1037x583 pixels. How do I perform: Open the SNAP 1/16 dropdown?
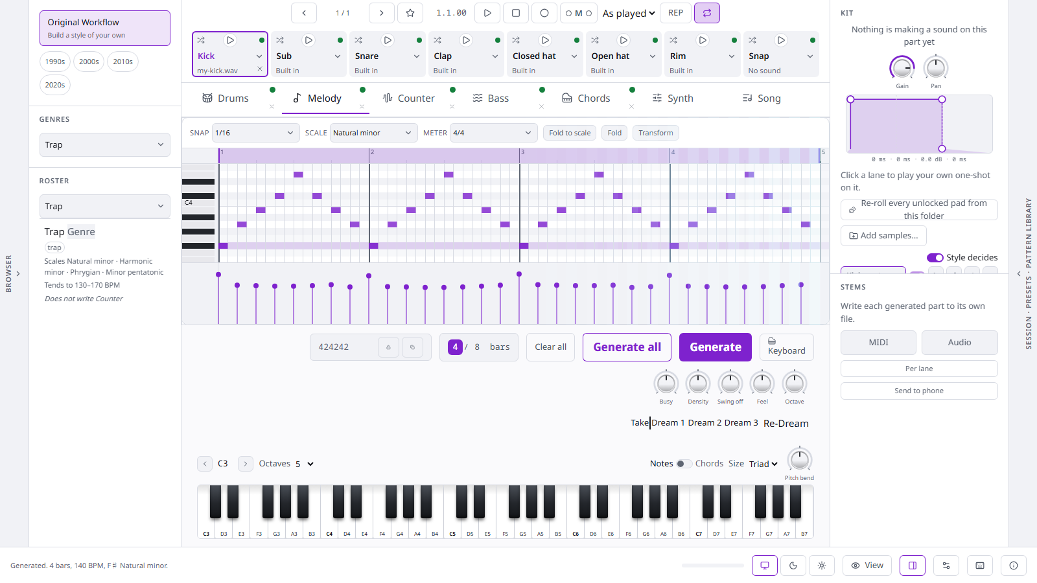(x=255, y=133)
